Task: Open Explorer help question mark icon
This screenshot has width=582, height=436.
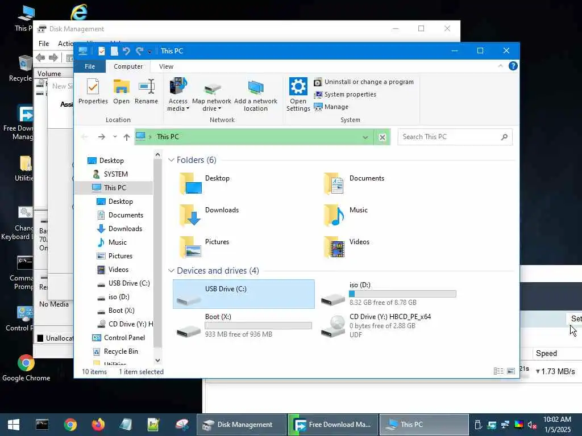Action: [513, 66]
